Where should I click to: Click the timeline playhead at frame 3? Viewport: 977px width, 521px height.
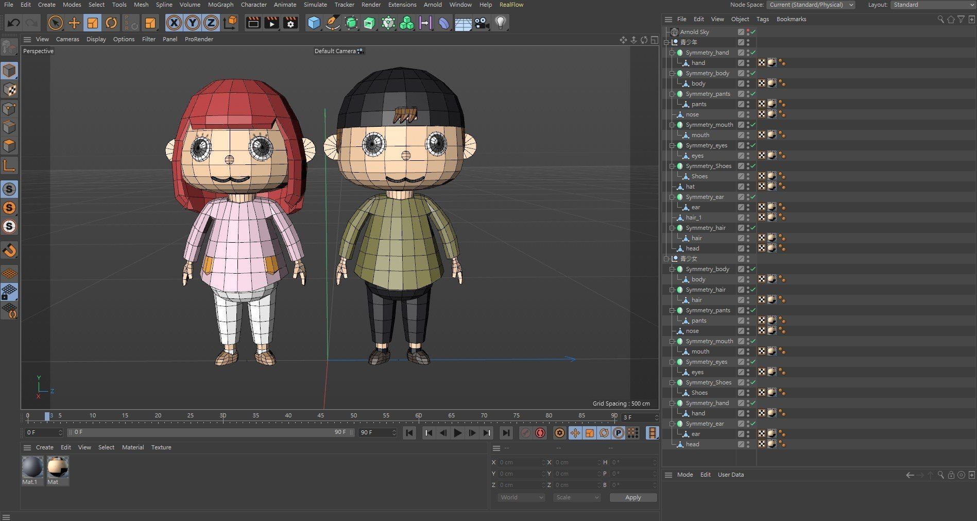(47, 416)
